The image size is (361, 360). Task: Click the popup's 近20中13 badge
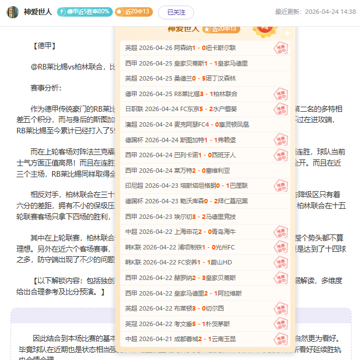221,29
